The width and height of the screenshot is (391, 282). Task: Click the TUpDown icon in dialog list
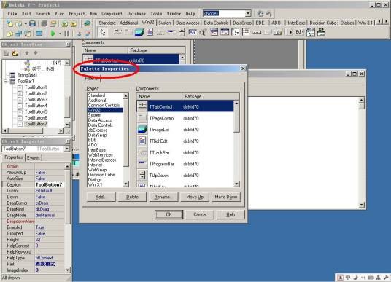point(142,176)
